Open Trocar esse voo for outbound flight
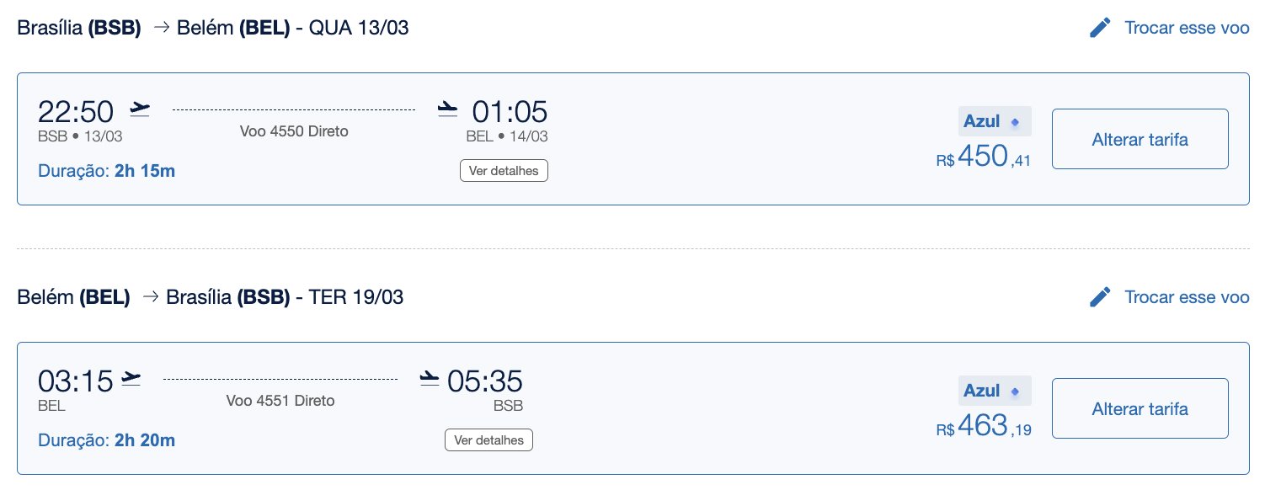 click(1187, 28)
